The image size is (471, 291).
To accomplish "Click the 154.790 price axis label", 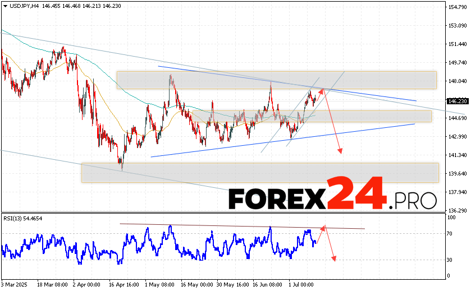I will [x=459, y=7].
